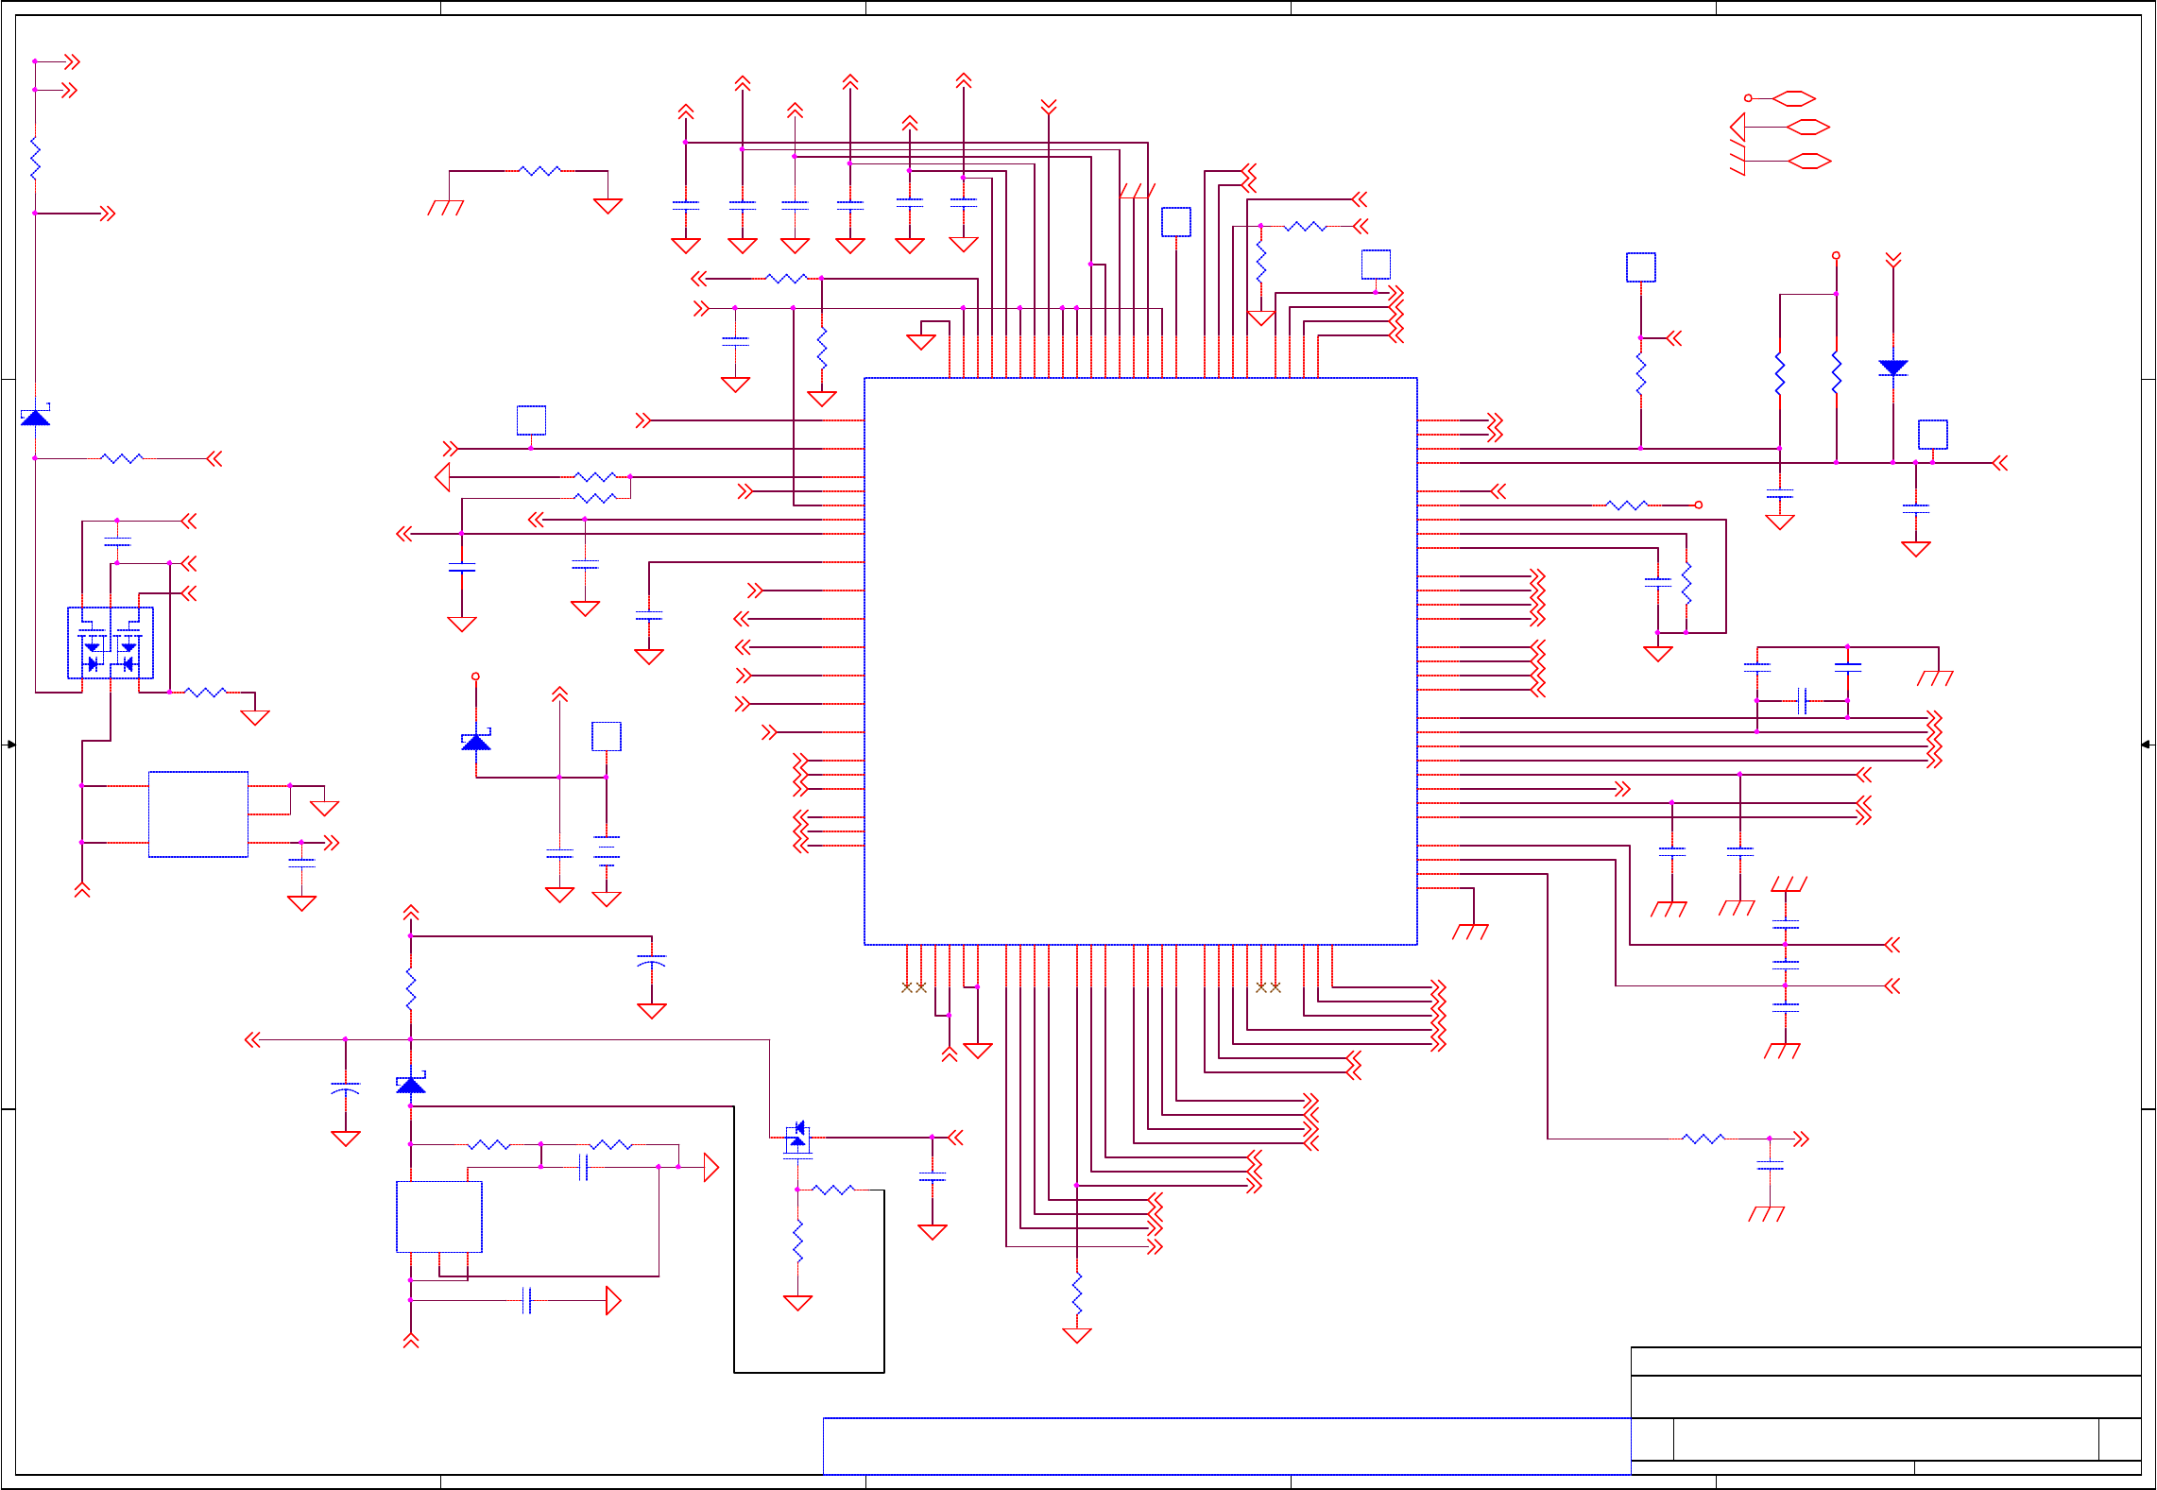
Task: Click the test point square left of the IC
Action: (x=531, y=420)
